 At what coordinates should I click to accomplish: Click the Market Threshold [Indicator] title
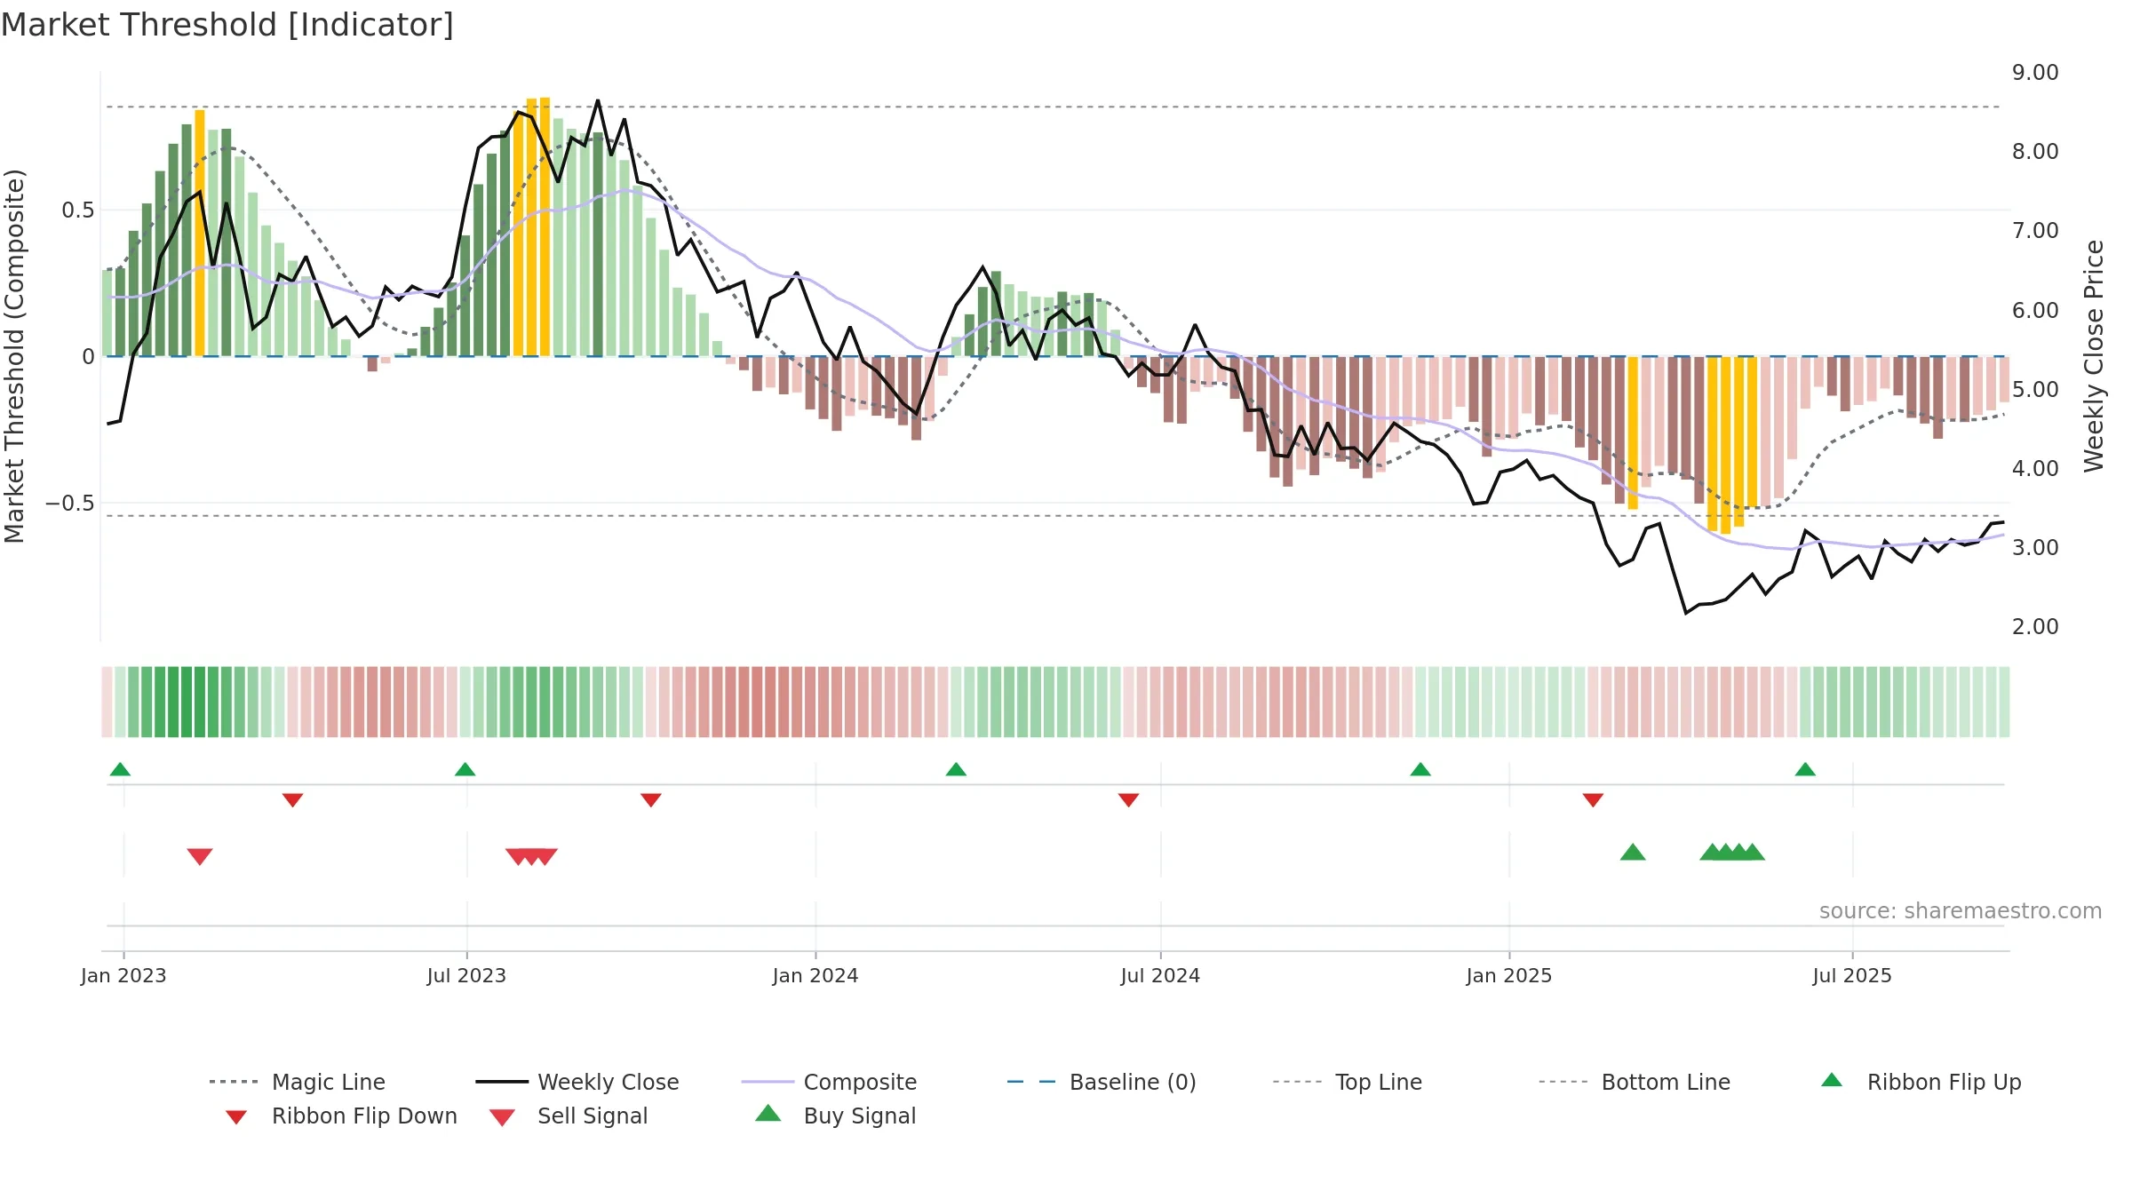pos(227,25)
